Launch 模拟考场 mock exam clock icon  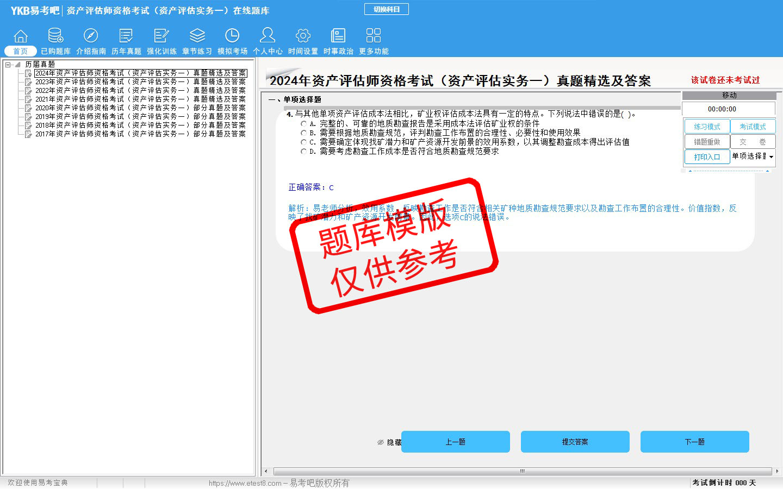pos(232,36)
